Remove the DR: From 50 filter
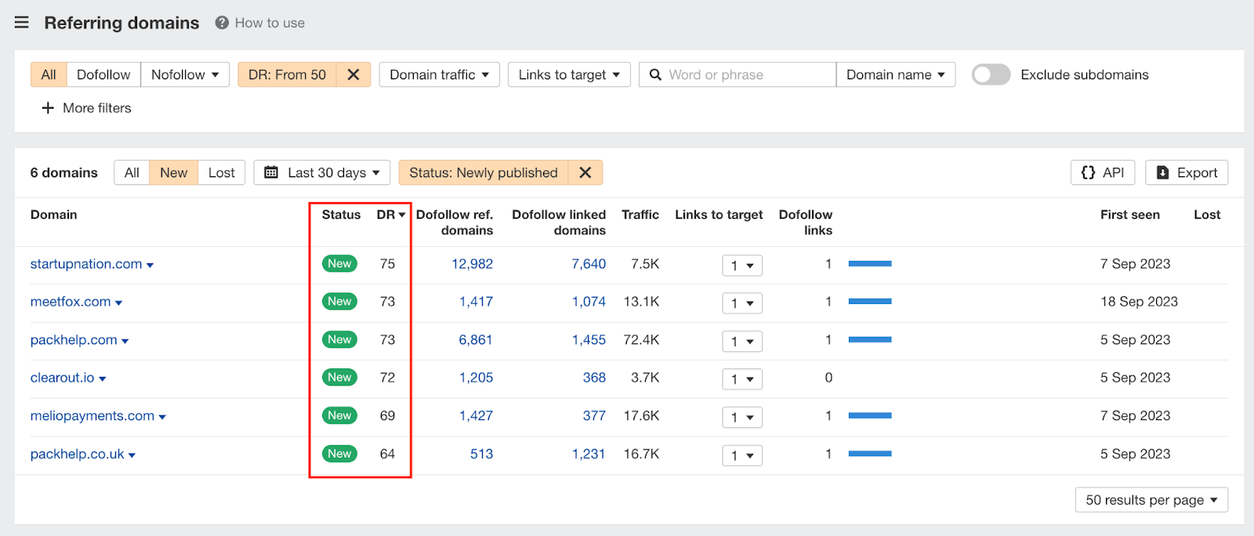This screenshot has height=536, width=1254. [353, 74]
